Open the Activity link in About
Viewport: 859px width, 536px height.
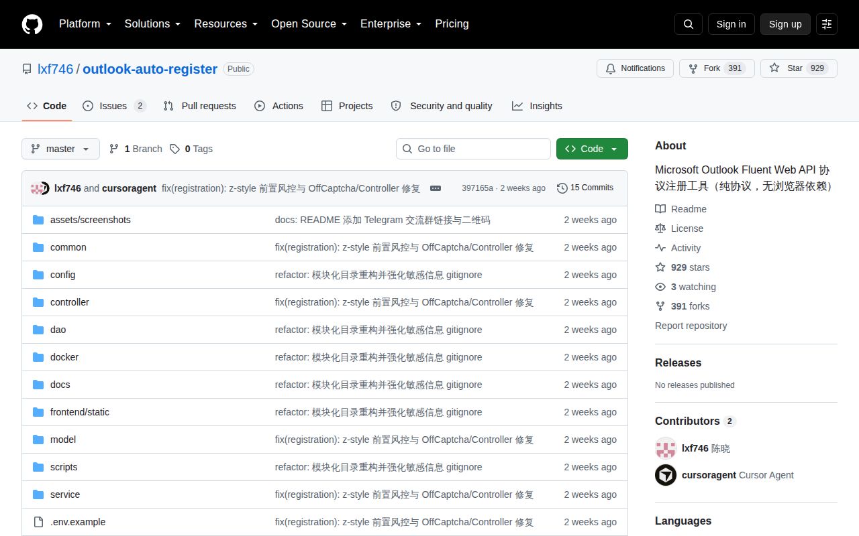678,248
